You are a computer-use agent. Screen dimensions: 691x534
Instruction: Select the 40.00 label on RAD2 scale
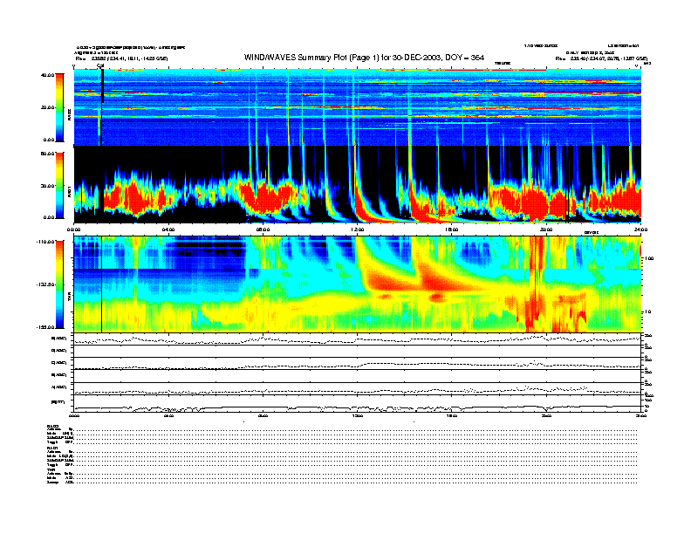pyautogui.click(x=47, y=75)
